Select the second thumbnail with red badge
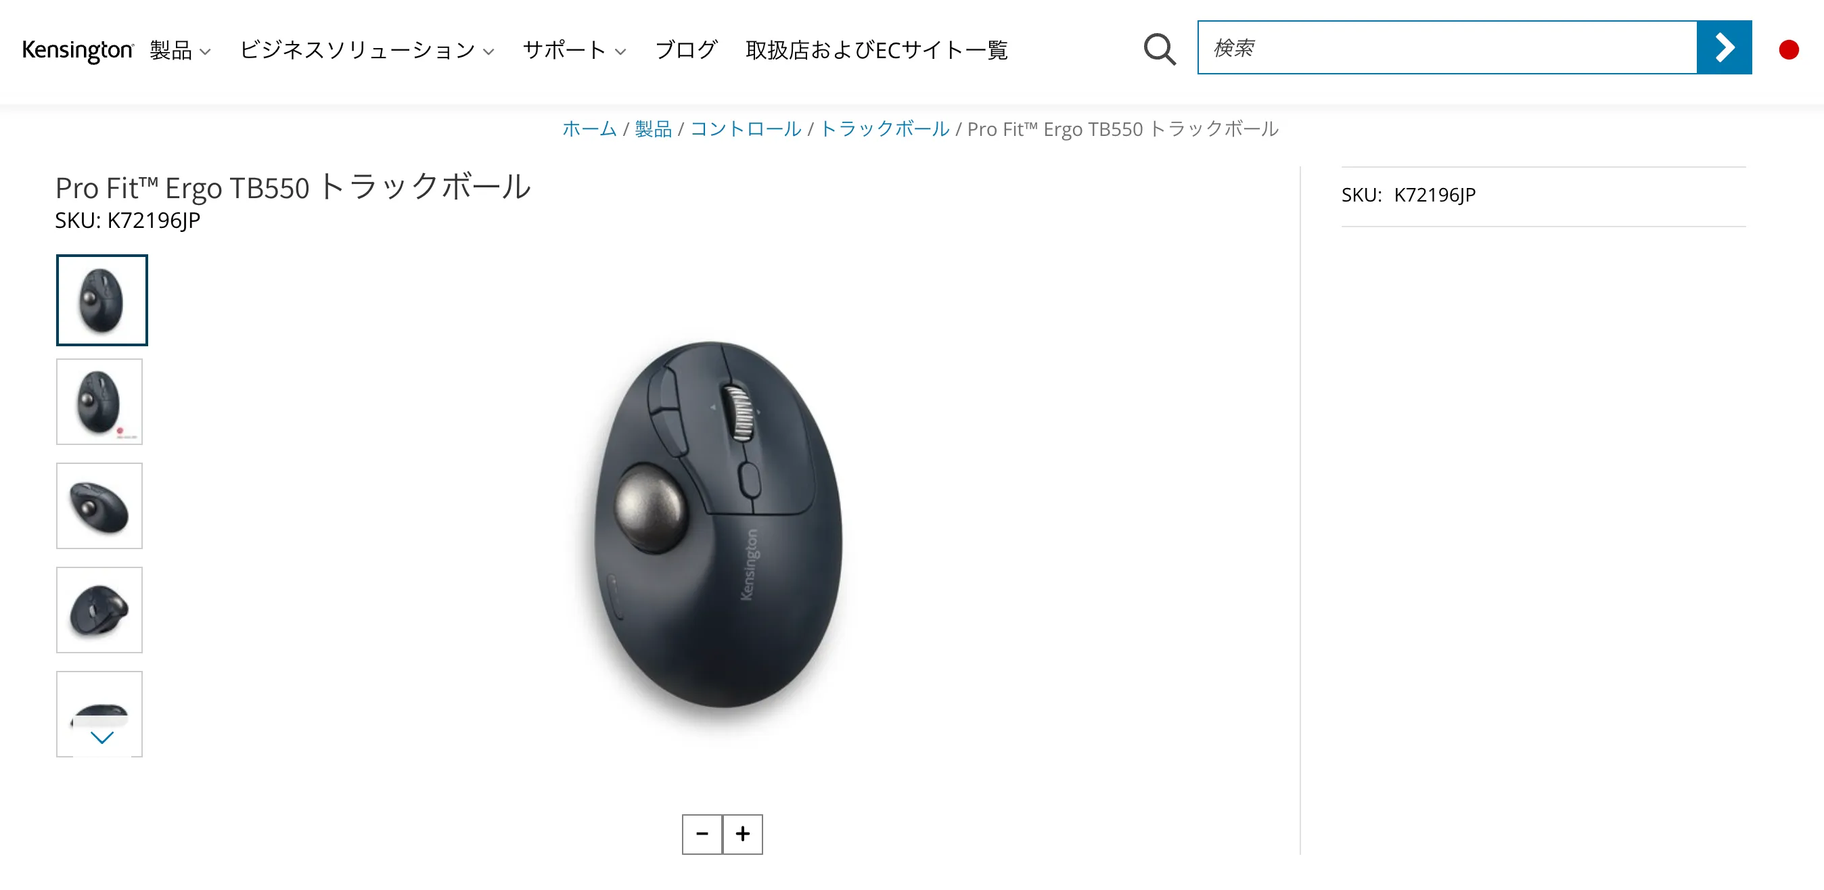Image resolution: width=1824 pixels, height=890 pixels. pos(99,402)
